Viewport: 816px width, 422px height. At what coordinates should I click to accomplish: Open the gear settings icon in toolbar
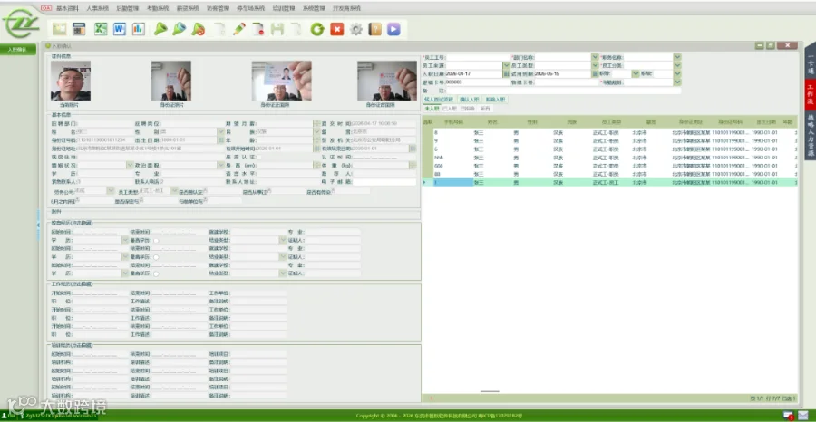point(356,29)
